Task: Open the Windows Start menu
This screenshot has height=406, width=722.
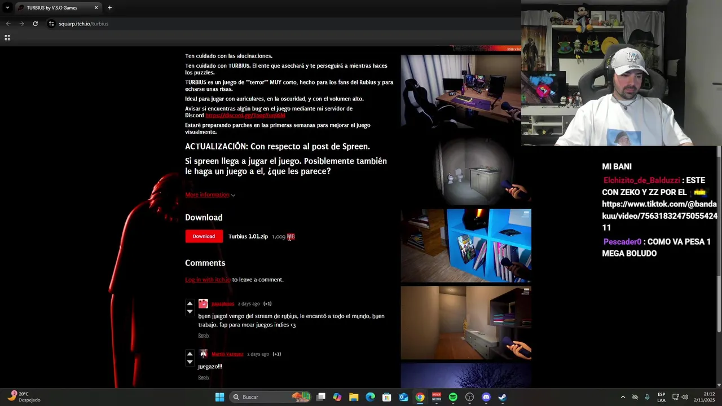Action: (x=219, y=397)
